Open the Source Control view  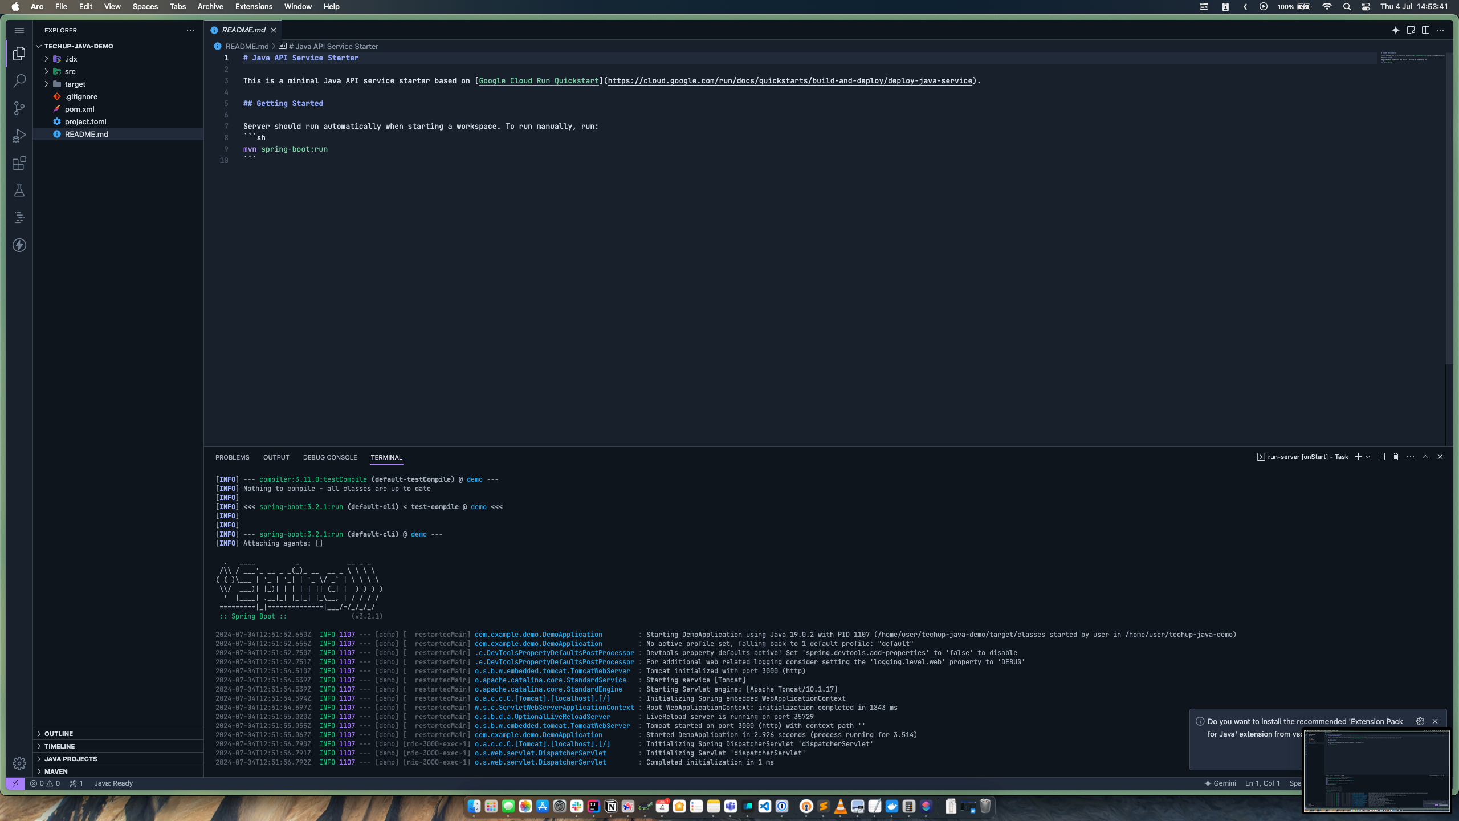pos(19,108)
